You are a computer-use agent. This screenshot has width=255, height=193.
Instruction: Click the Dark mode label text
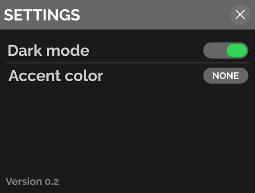pyautogui.click(x=48, y=51)
